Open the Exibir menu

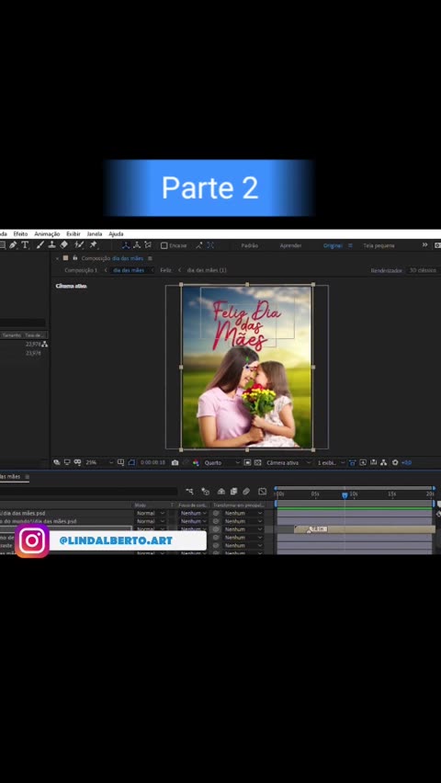click(x=73, y=233)
